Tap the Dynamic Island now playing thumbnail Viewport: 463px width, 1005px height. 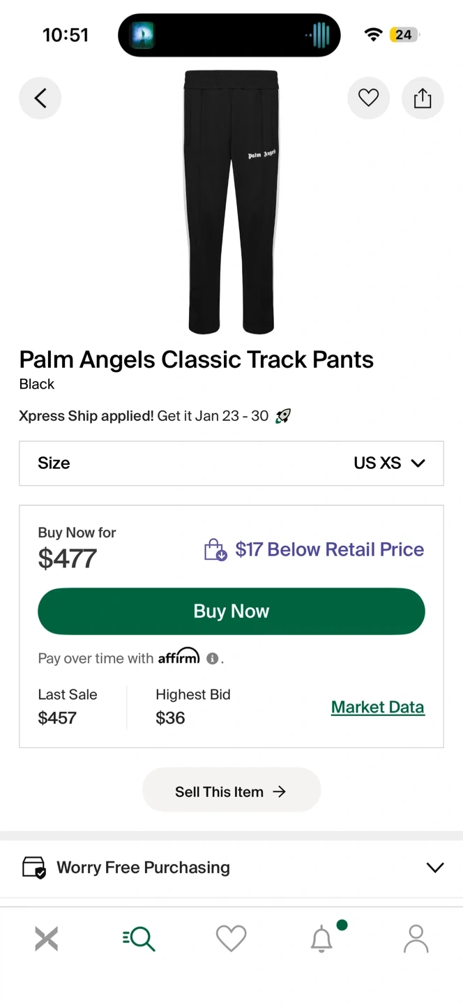tap(142, 35)
